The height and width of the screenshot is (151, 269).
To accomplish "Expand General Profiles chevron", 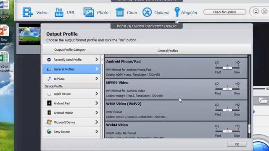I will 97,69.
